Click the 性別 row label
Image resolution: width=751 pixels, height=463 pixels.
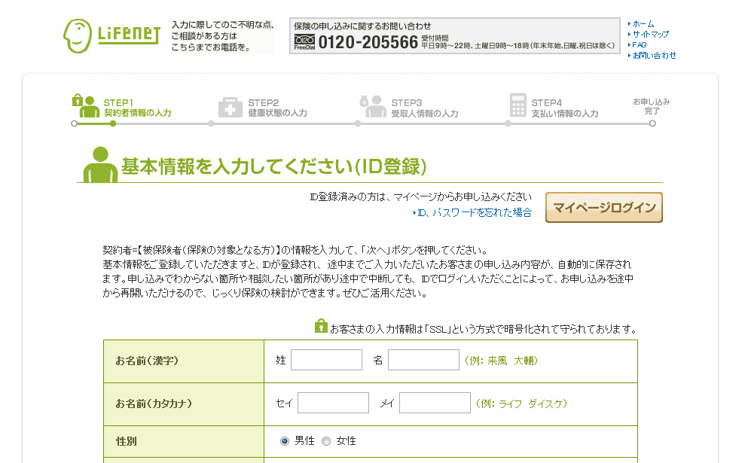click(127, 441)
